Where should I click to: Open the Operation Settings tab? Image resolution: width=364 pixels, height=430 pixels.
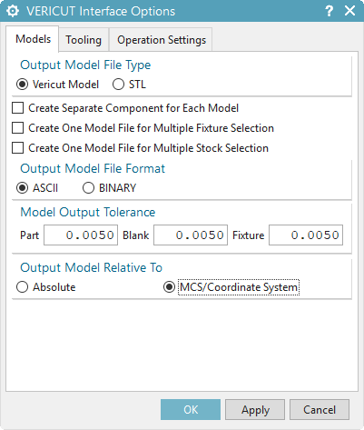click(162, 40)
